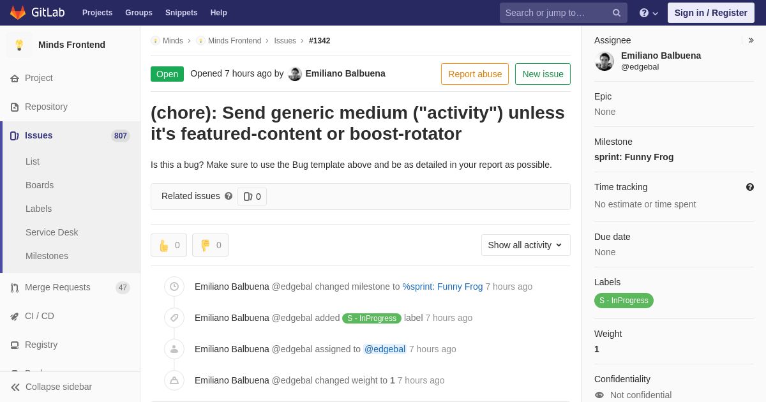Open Snippets in top navigation
766x402 pixels.
click(181, 13)
